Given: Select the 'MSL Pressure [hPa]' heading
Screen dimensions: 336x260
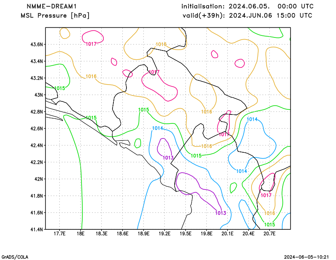Looking at the screenshot, I should click(55, 16).
